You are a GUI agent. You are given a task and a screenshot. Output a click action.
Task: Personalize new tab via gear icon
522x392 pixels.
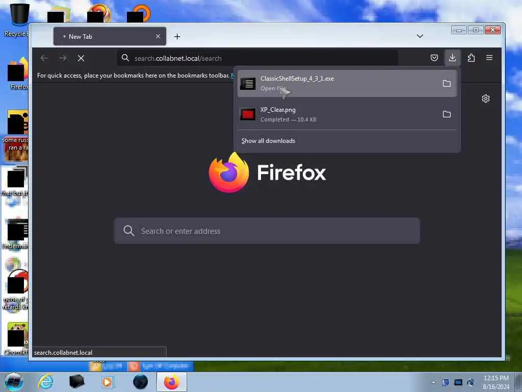(x=485, y=99)
